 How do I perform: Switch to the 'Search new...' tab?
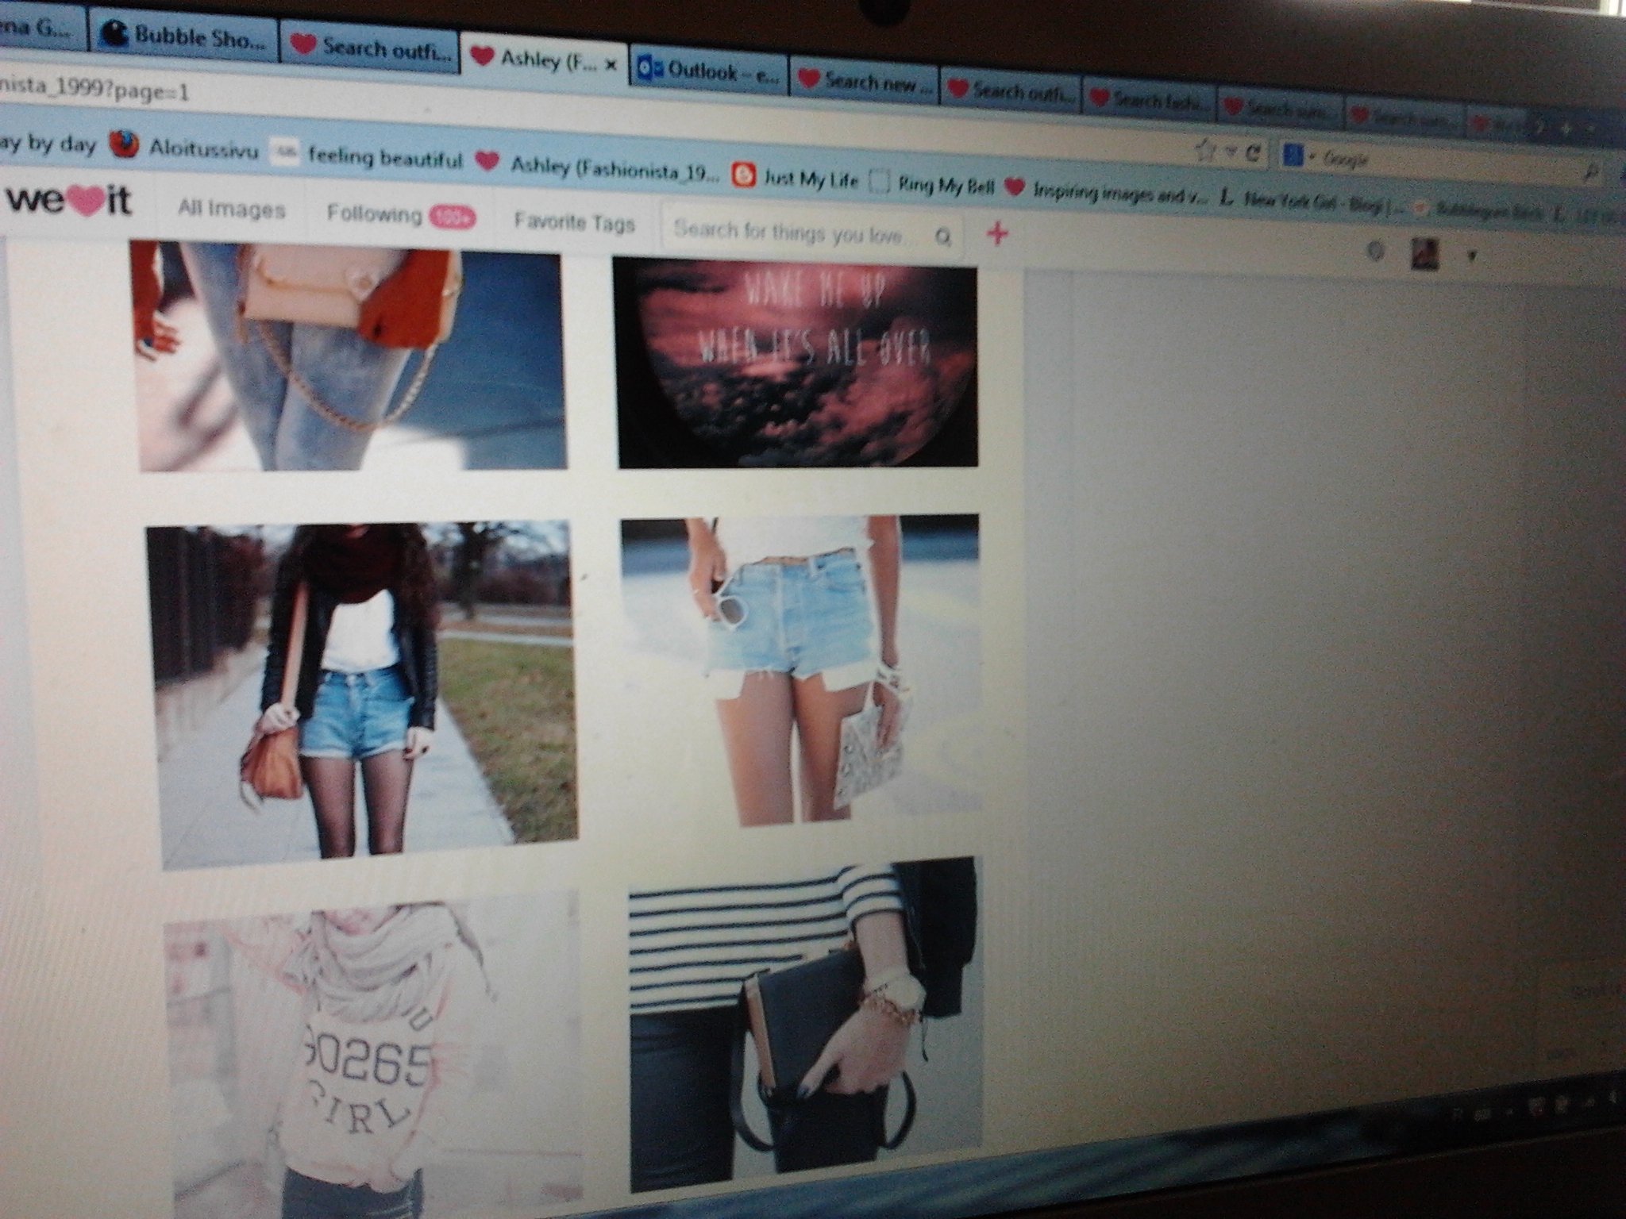(865, 81)
